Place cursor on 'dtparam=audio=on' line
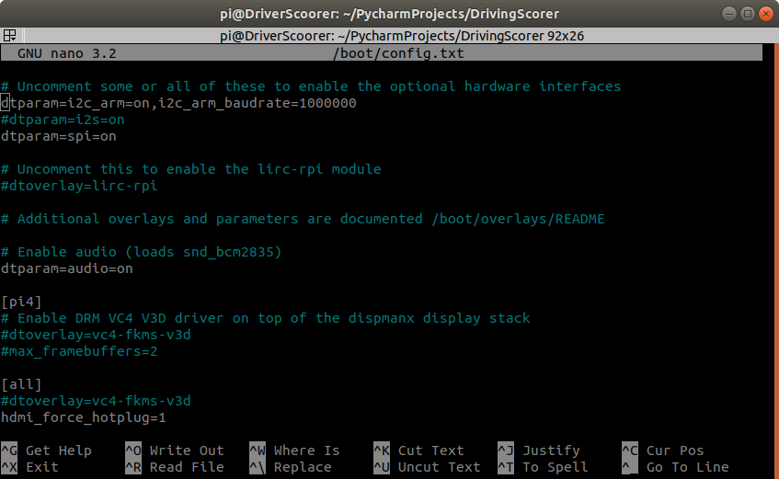Image resolution: width=779 pixels, height=479 pixels. pyautogui.click(x=67, y=268)
